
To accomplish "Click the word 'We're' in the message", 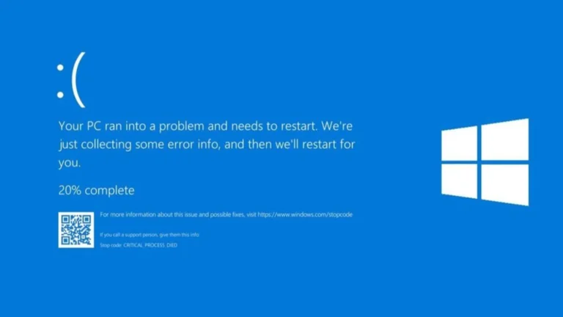I will pyautogui.click(x=336, y=126).
